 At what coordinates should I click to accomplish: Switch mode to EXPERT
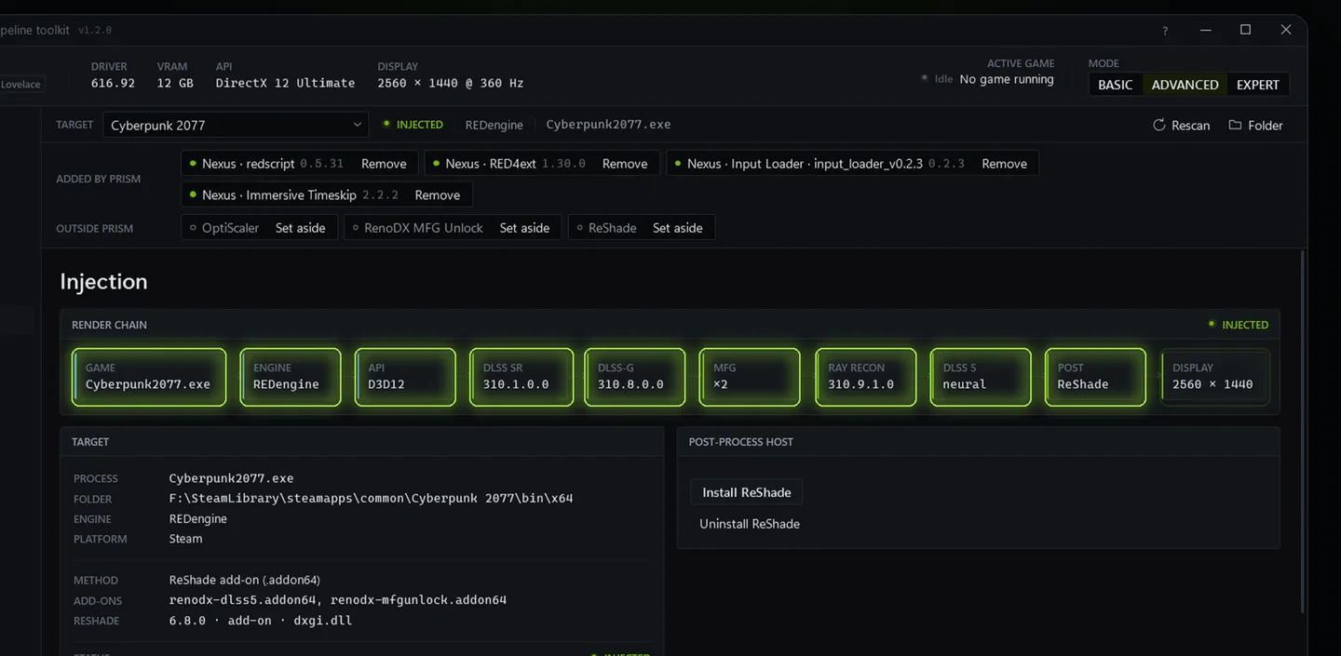(x=1258, y=85)
